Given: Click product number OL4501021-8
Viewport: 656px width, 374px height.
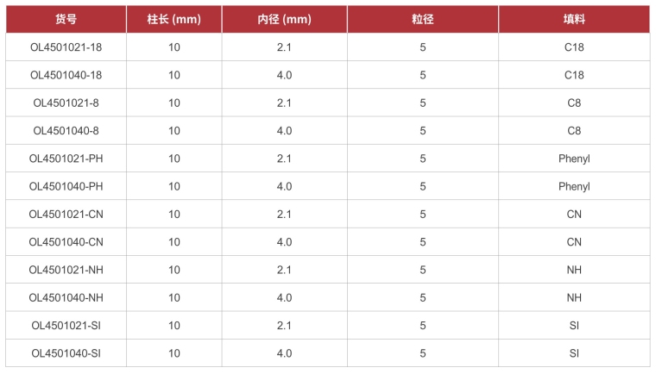Looking at the screenshot, I should coord(66,103).
